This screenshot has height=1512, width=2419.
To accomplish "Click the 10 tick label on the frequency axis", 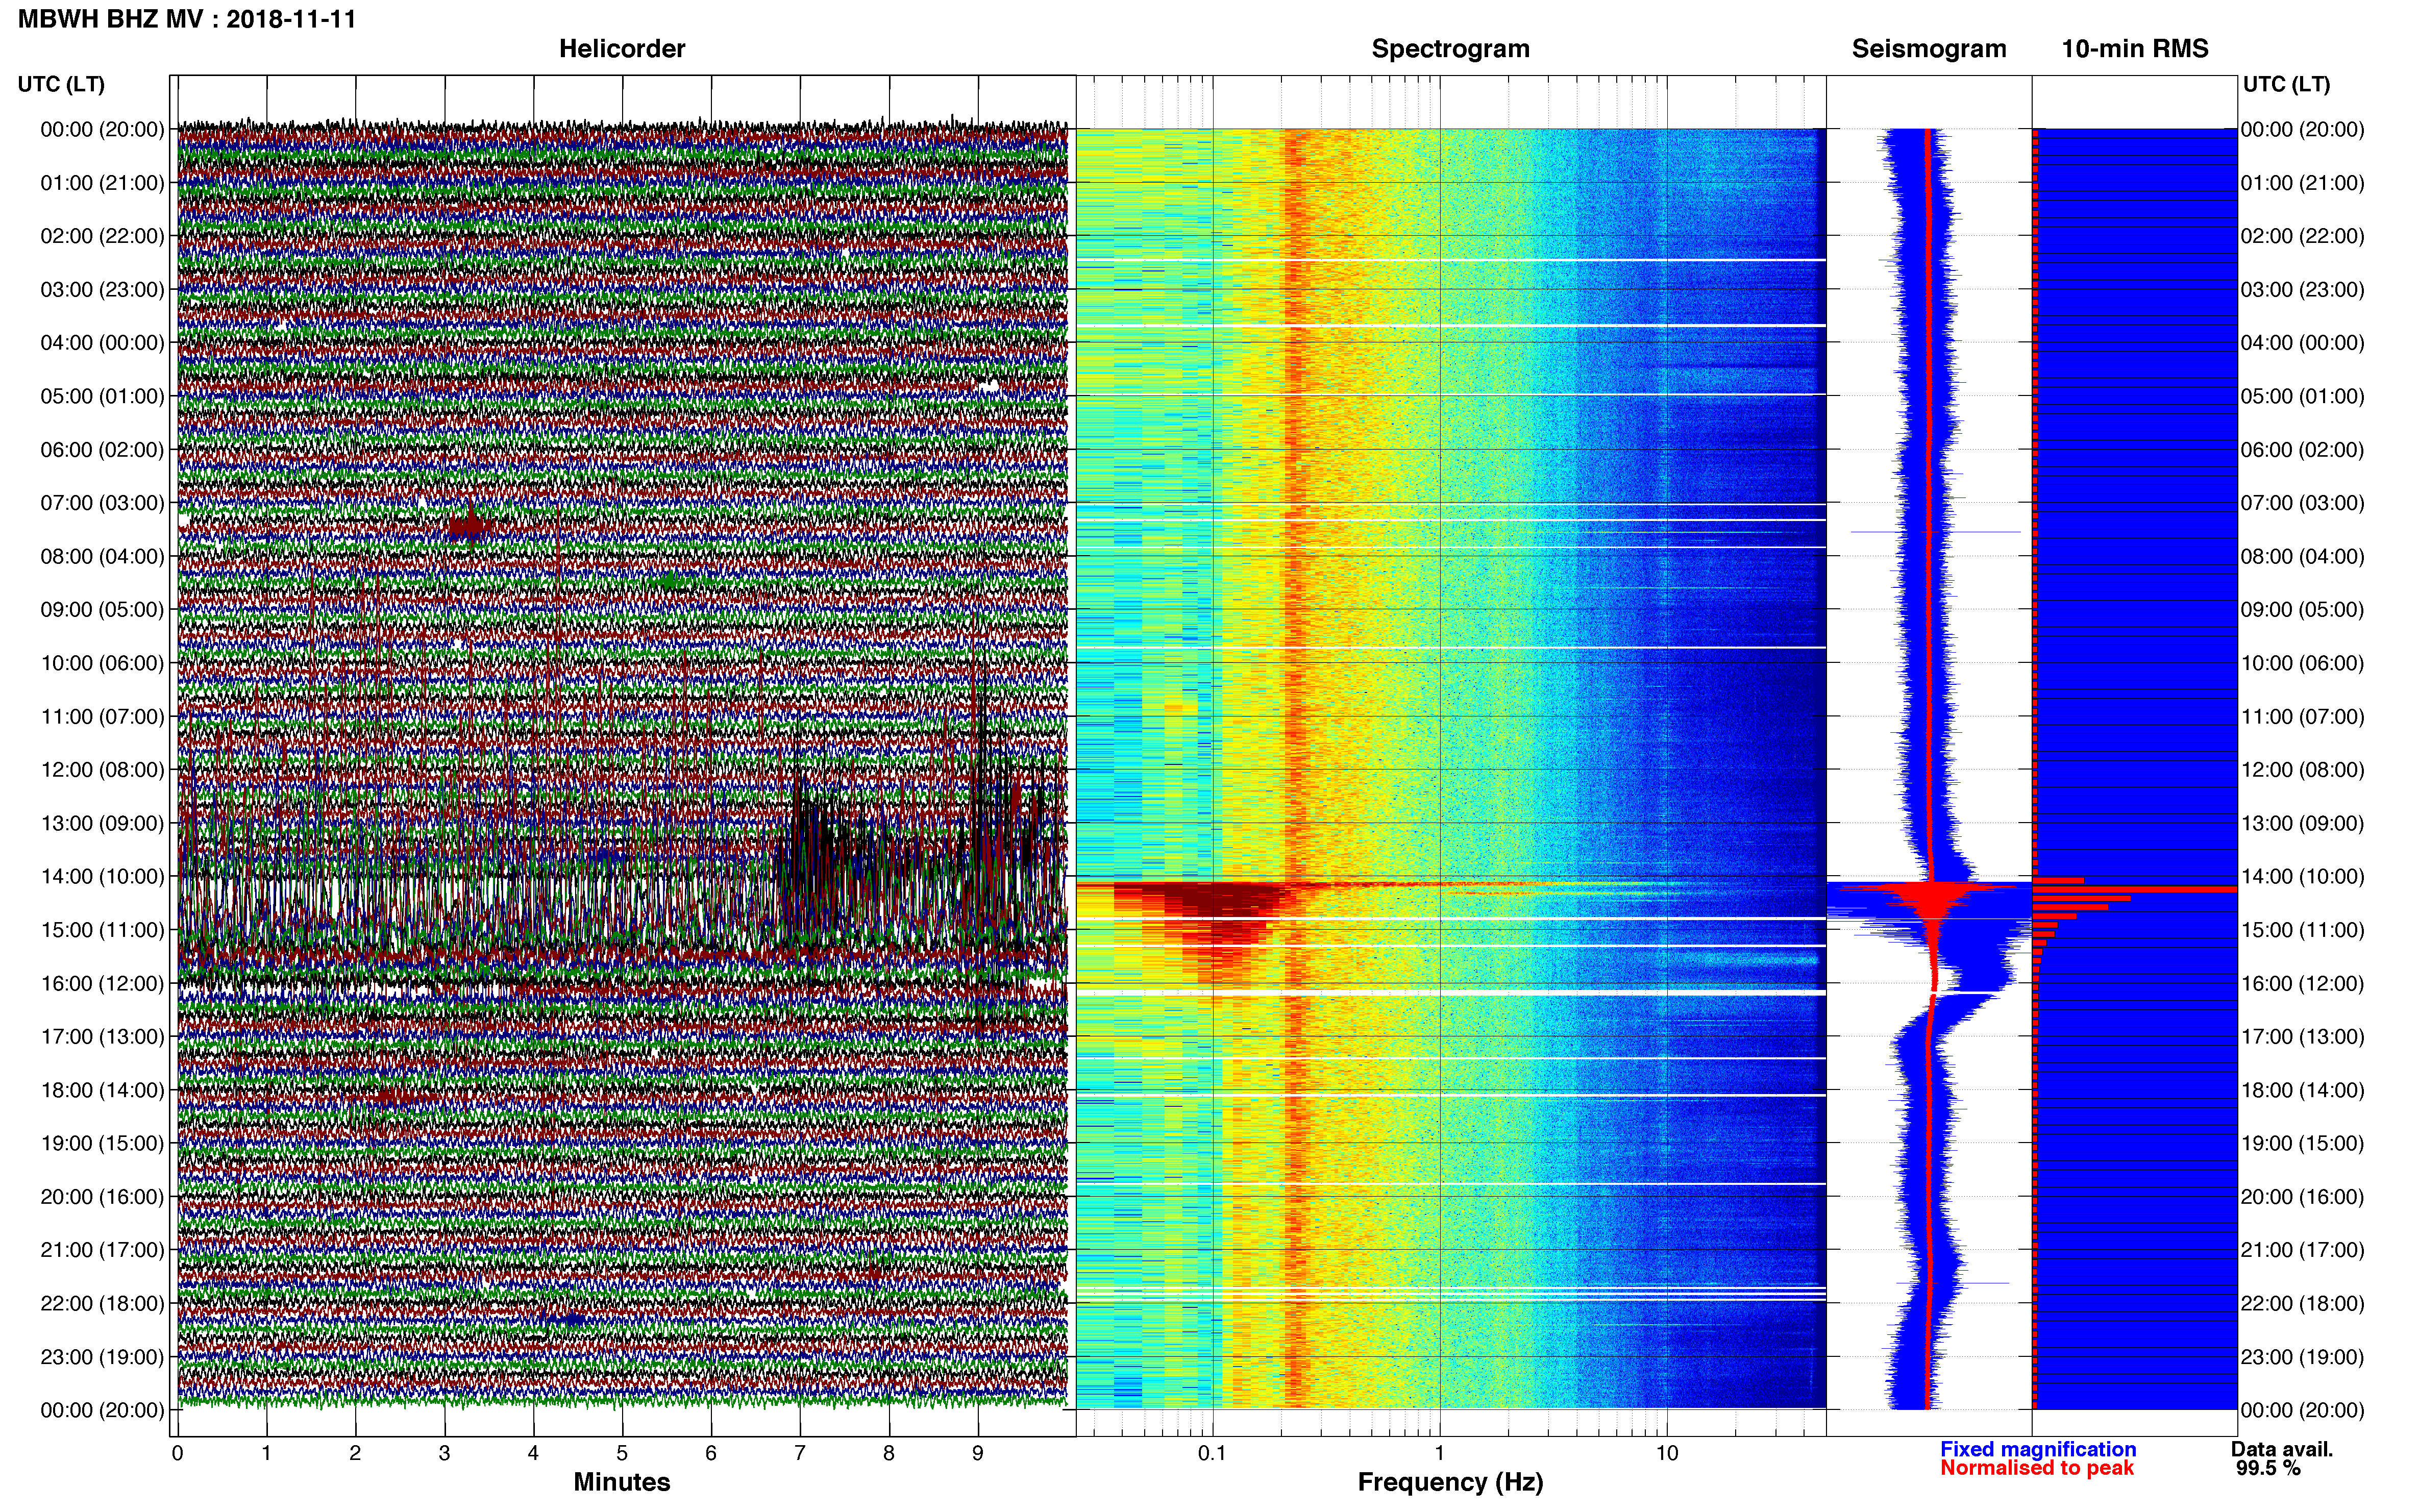I will [x=1667, y=1453].
